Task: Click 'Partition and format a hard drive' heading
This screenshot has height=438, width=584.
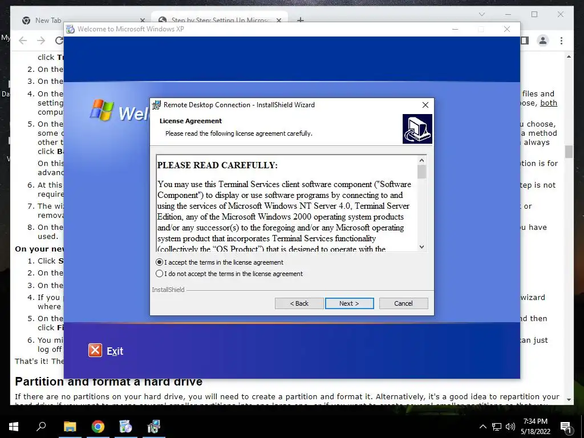Action: (x=109, y=382)
